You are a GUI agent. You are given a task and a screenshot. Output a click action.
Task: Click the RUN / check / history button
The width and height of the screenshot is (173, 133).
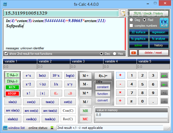(149, 13)
